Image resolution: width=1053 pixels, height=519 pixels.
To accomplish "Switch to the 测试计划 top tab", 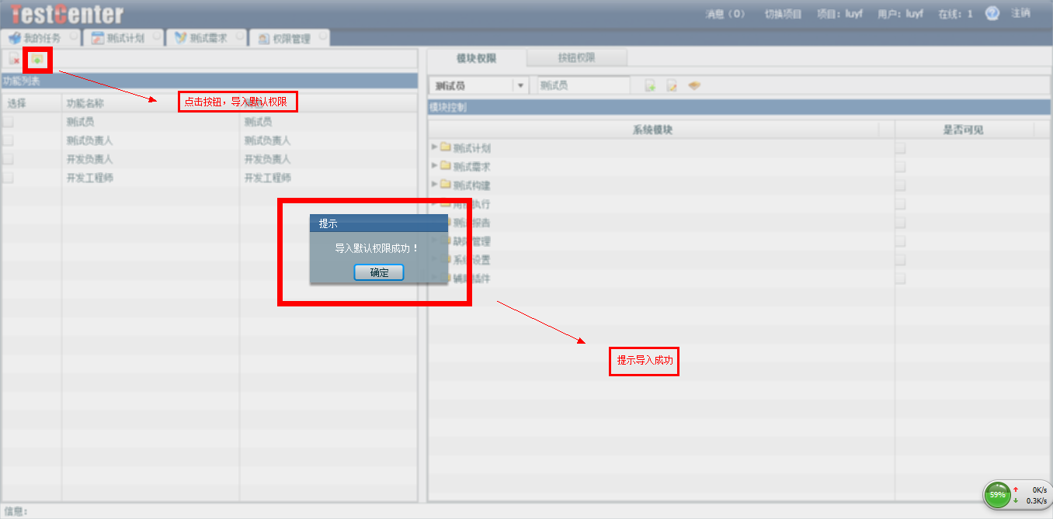I will point(125,37).
